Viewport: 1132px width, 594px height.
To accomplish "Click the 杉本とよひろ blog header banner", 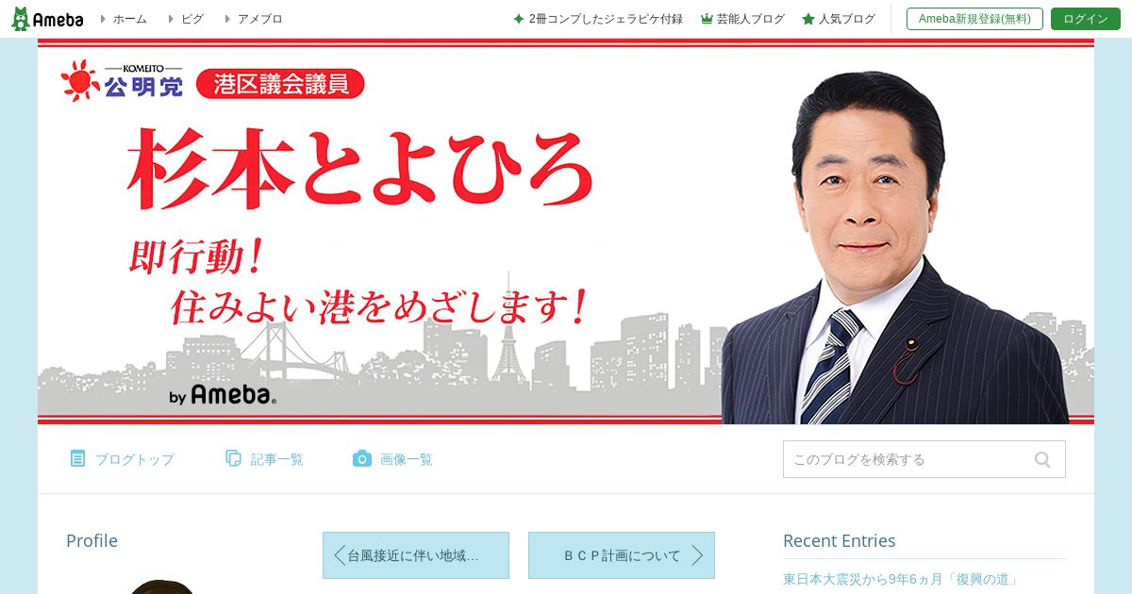I will 566,231.
